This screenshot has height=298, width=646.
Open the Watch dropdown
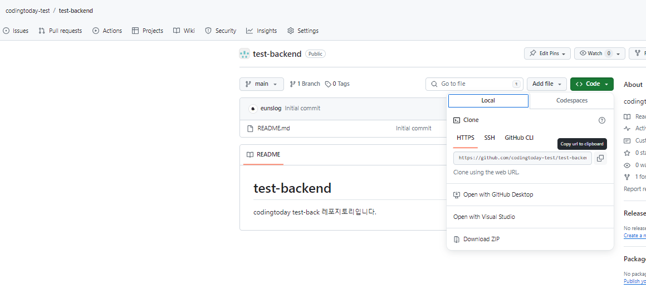tap(599, 53)
